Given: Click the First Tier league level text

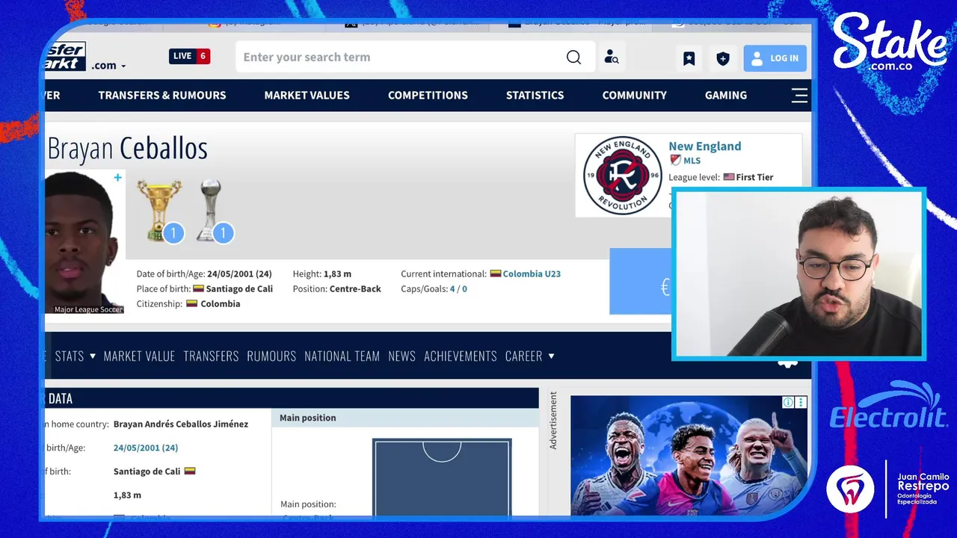Looking at the screenshot, I should point(754,177).
